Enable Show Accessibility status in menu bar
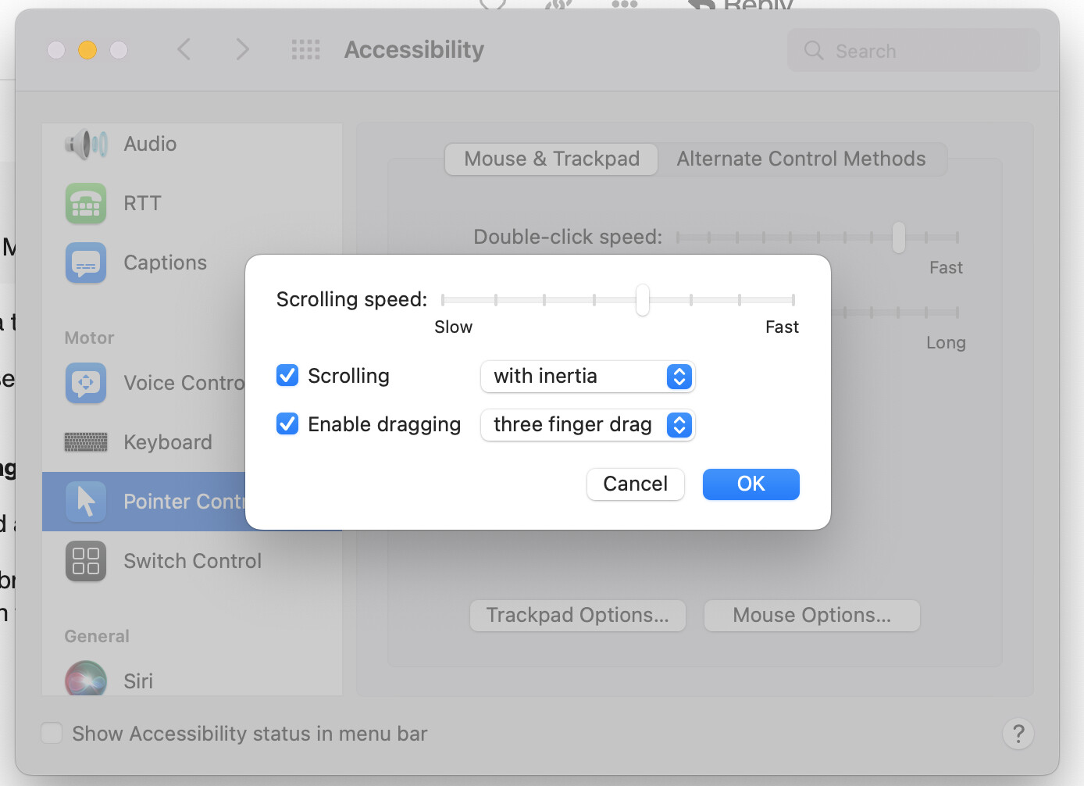This screenshot has height=786, width=1084. point(52,734)
